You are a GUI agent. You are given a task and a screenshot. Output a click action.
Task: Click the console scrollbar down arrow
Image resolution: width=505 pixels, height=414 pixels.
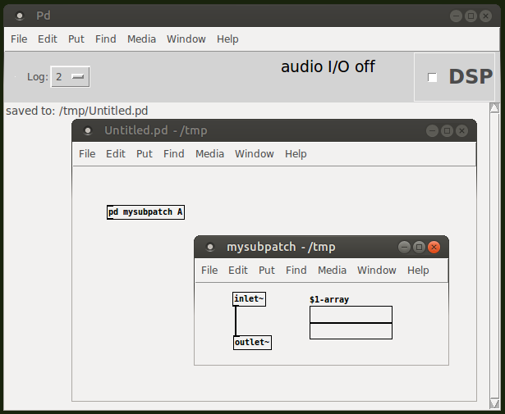494,403
